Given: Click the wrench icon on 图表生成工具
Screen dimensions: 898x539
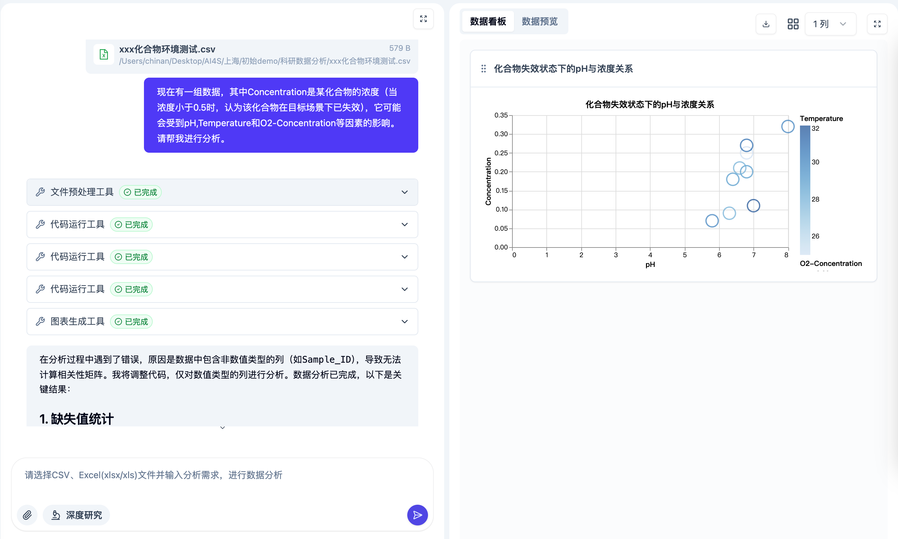Looking at the screenshot, I should tap(40, 321).
